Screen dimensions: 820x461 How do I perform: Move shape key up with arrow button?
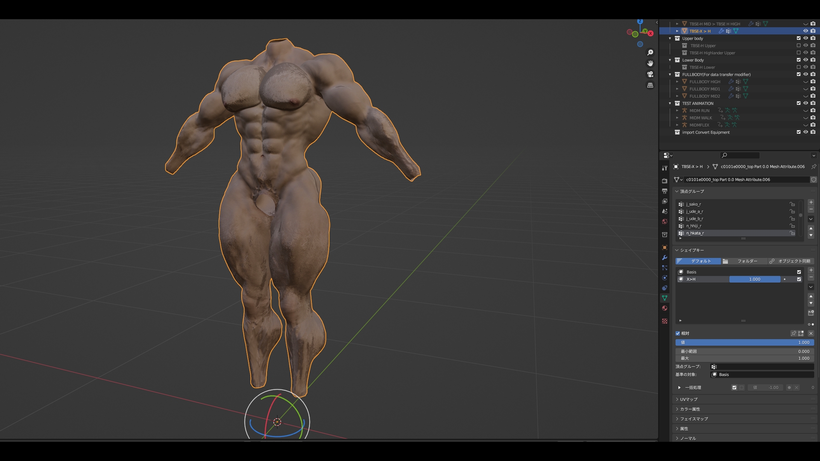pos(811,296)
